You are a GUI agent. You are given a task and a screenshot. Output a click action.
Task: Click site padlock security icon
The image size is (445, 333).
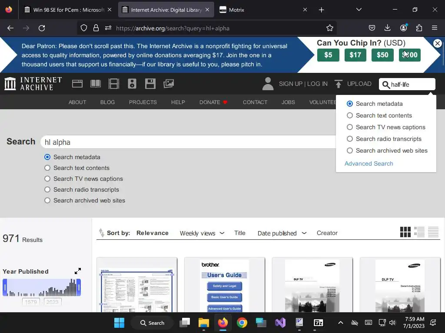[96, 28]
